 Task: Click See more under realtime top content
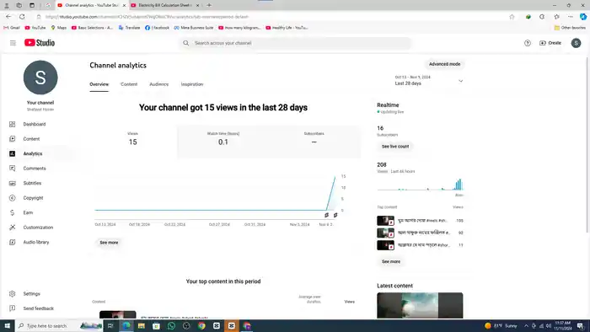[391, 261]
